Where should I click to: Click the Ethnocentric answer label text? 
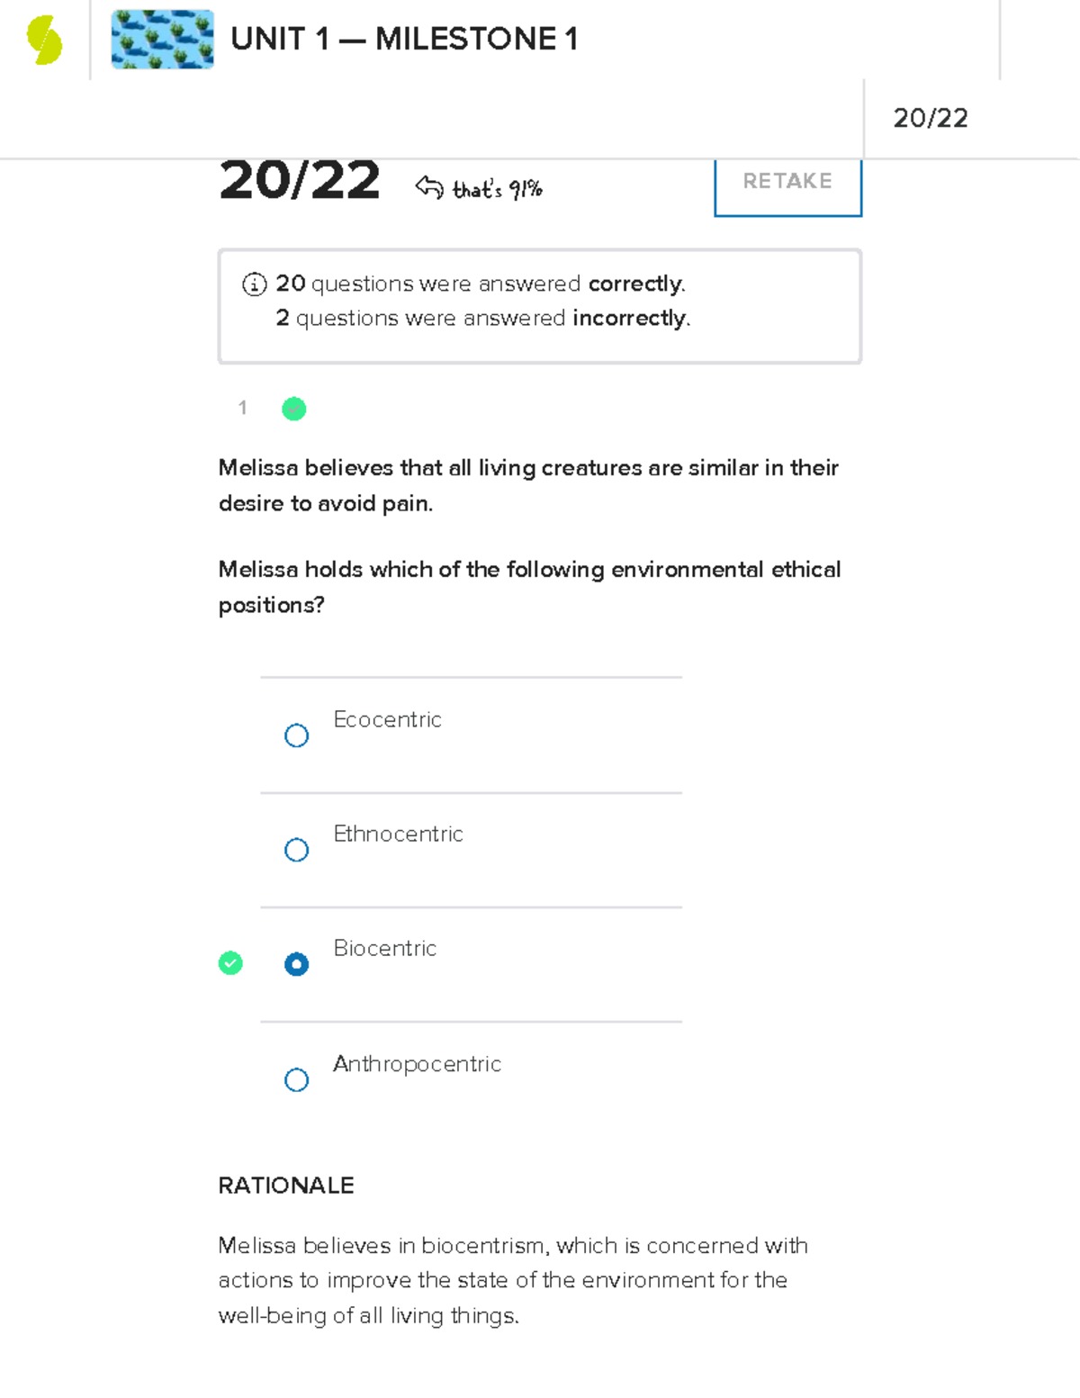tap(398, 834)
